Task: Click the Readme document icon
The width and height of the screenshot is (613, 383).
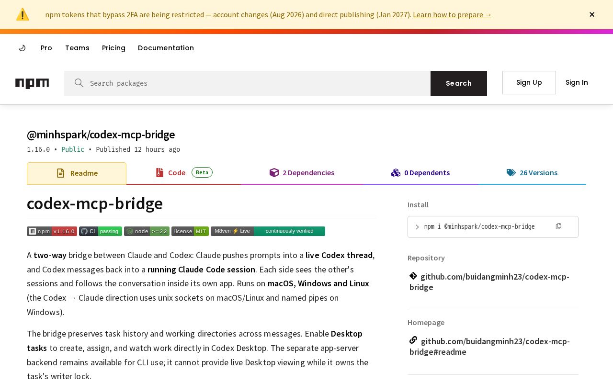Action: (x=60, y=173)
